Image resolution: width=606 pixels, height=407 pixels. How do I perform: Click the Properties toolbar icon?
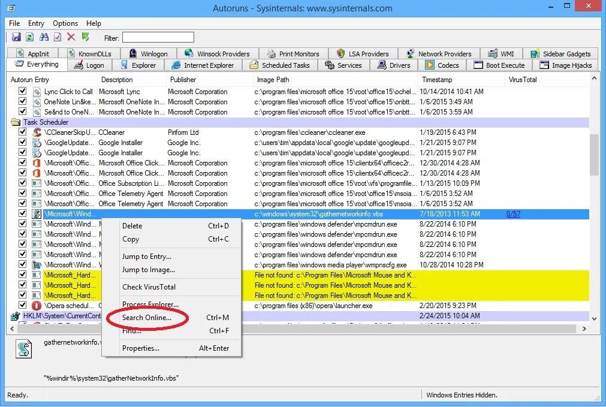click(58, 37)
